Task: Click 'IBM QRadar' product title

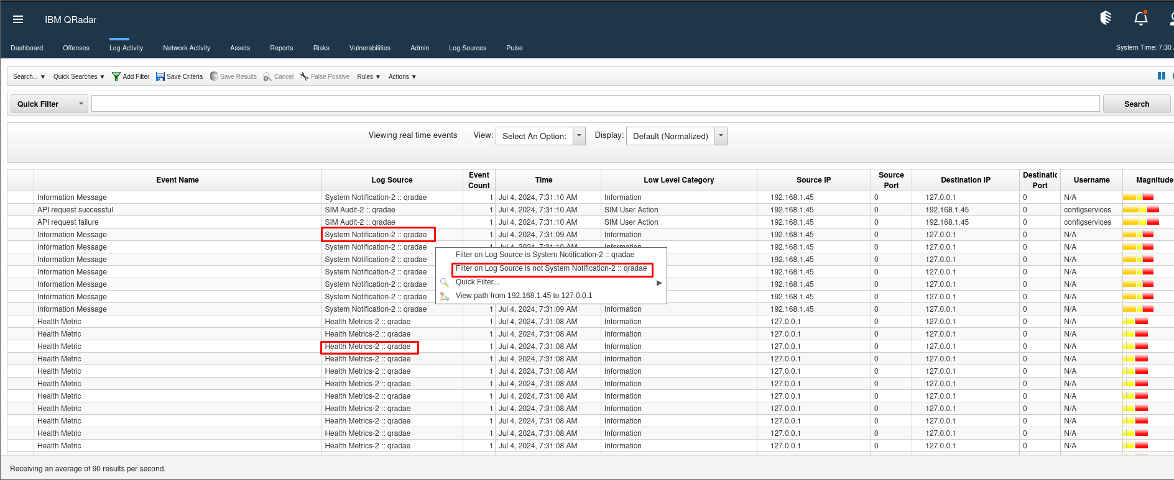Action: [x=71, y=20]
